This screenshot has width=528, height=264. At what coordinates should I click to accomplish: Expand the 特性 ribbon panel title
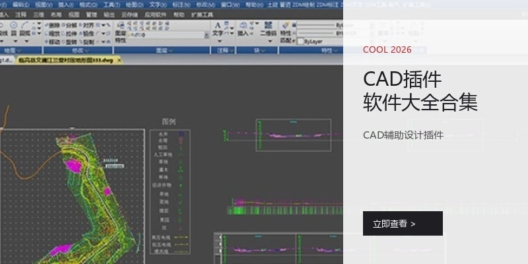329,51
